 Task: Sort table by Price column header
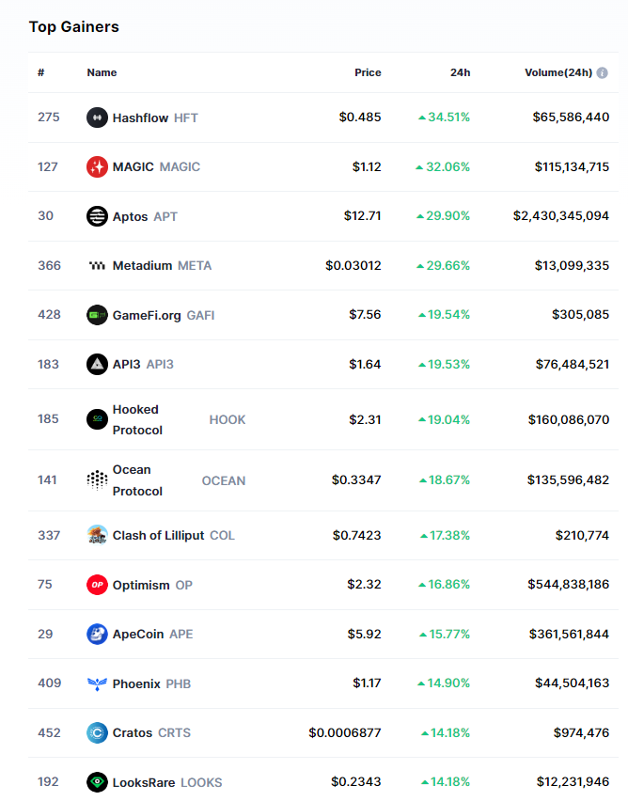tap(368, 72)
